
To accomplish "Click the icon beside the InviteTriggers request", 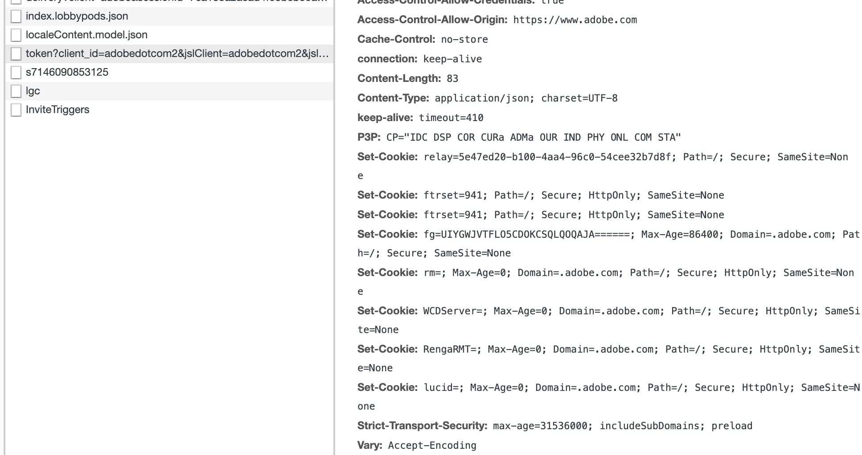I will [16, 110].
